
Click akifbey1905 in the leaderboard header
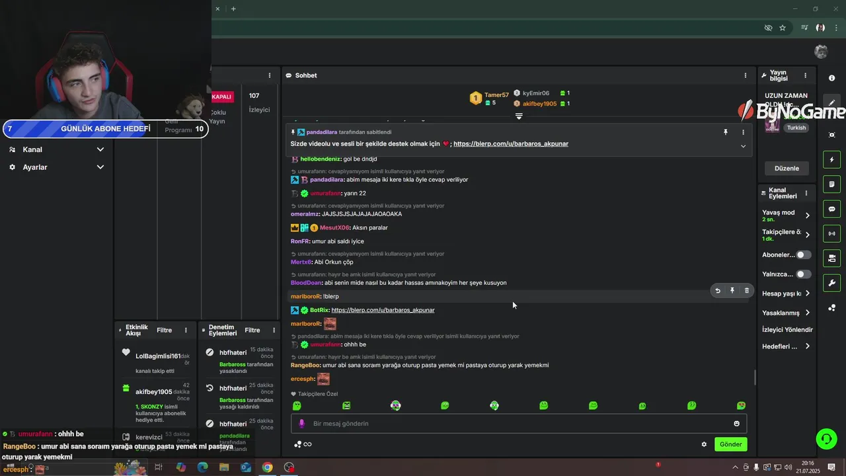click(x=539, y=104)
